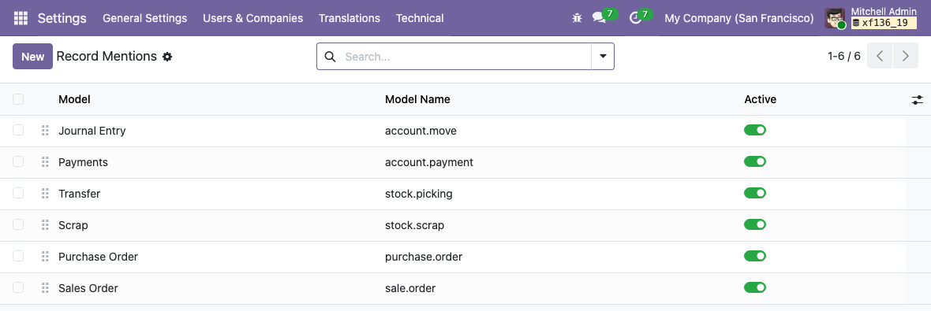Open Users & Companies menu
The image size is (931, 311).
pos(253,18)
